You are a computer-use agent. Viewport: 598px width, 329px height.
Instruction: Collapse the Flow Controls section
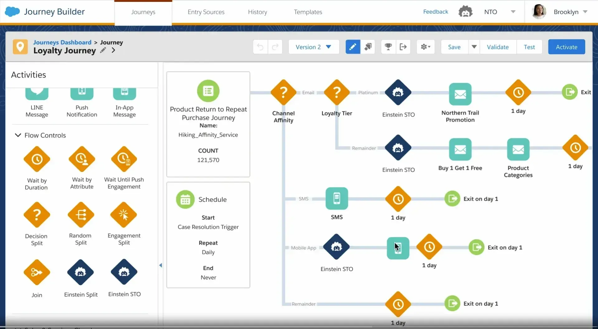(x=18, y=135)
